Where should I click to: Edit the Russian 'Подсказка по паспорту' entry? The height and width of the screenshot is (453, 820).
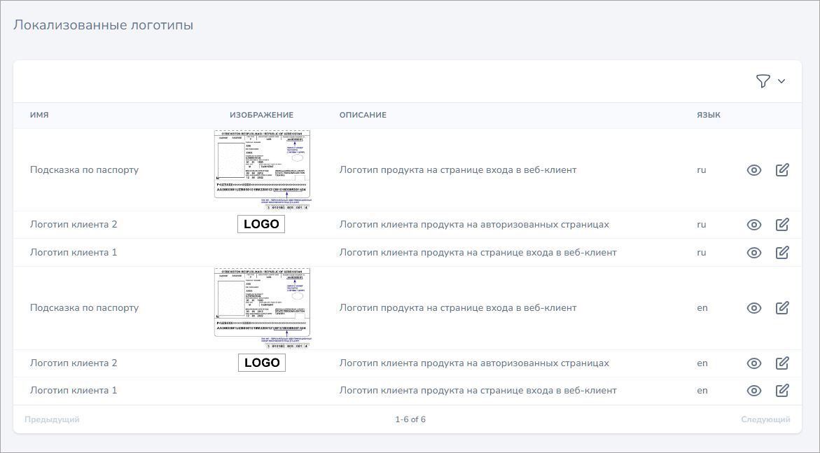tap(782, 169)
